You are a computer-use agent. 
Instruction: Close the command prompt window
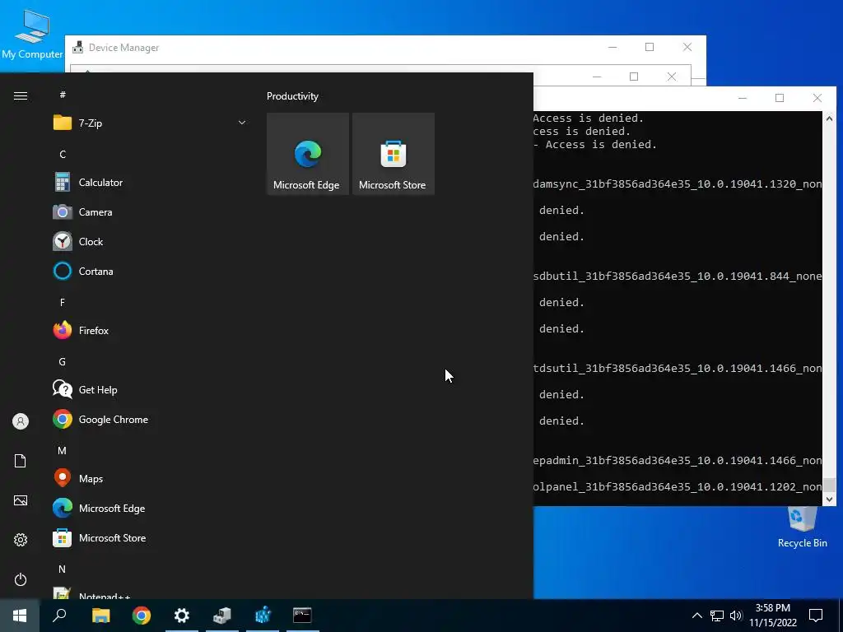click(x=817, y=98)
